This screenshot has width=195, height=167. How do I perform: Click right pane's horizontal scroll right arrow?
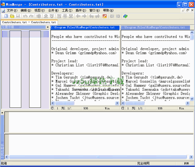(x=188, y=103)
